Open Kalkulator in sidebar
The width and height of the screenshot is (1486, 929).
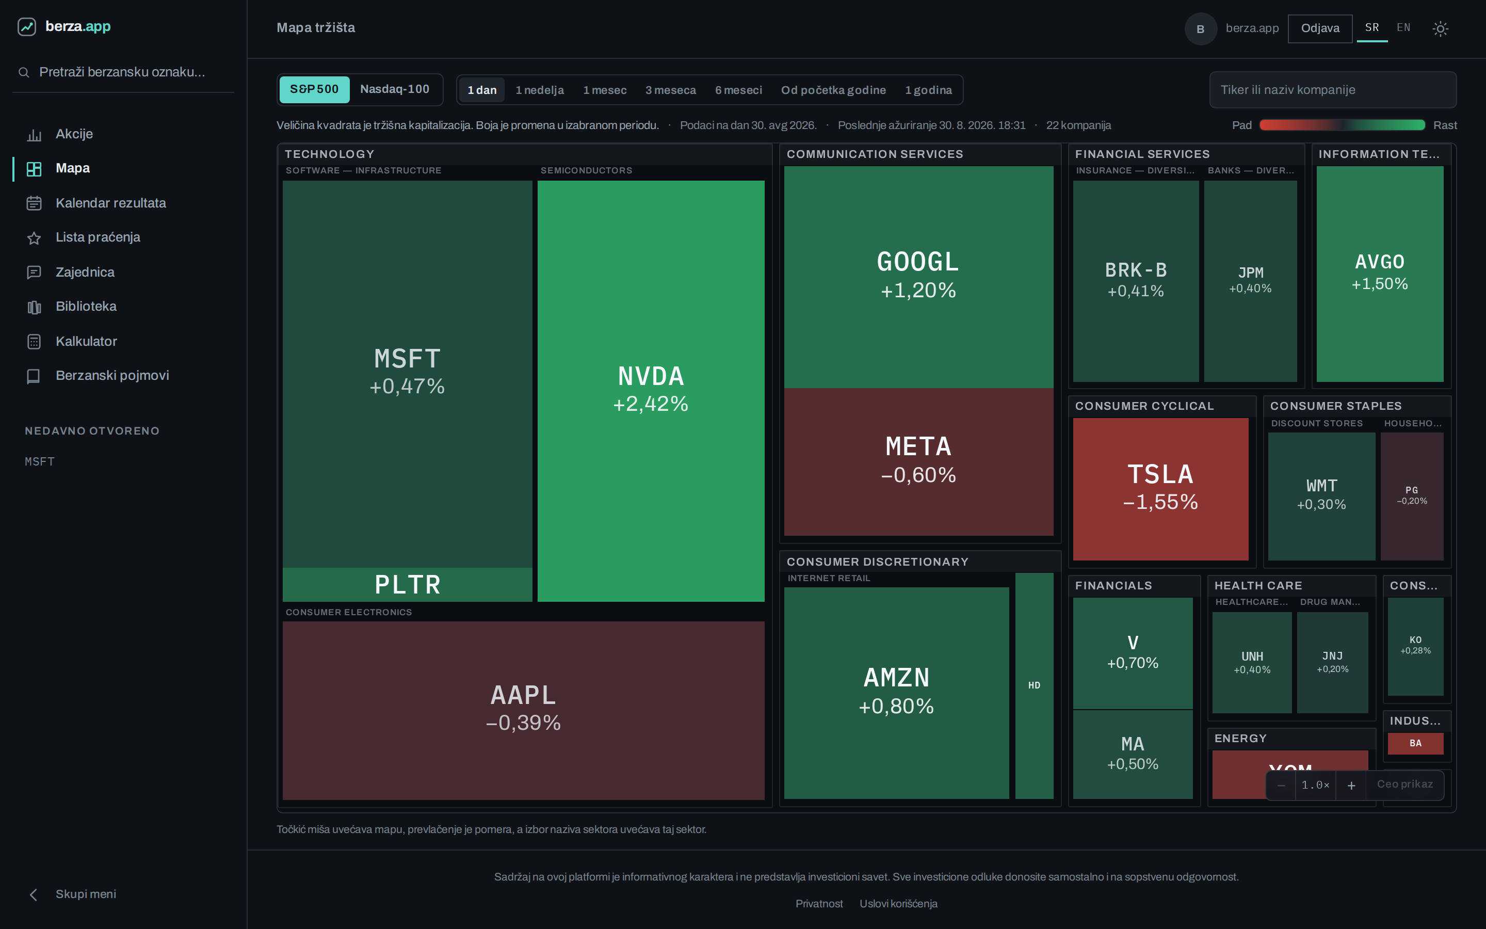pyautogui.click(x=123, y=342)
